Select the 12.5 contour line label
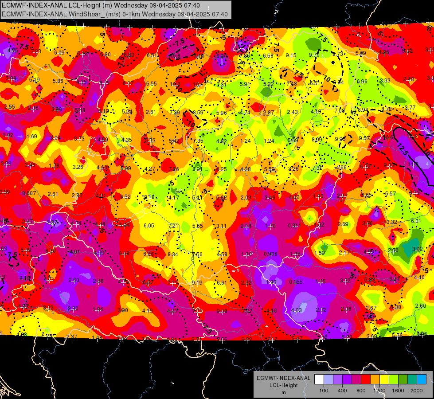Screen dimensions: 434x399 (x=403, y=149)
